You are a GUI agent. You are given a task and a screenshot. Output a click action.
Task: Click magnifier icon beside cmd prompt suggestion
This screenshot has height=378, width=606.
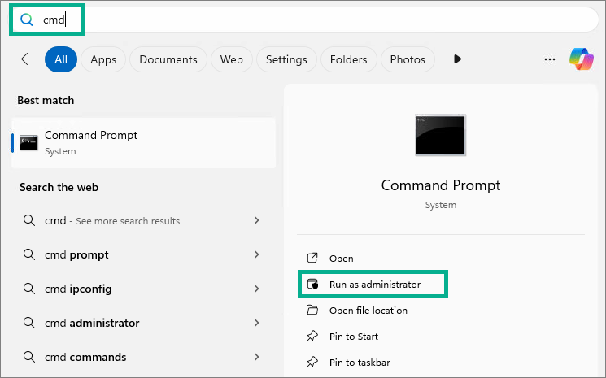click(29, 254)
